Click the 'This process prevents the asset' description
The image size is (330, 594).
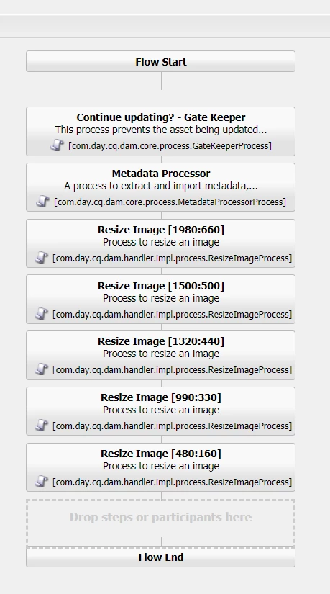(x=161, y=130)
